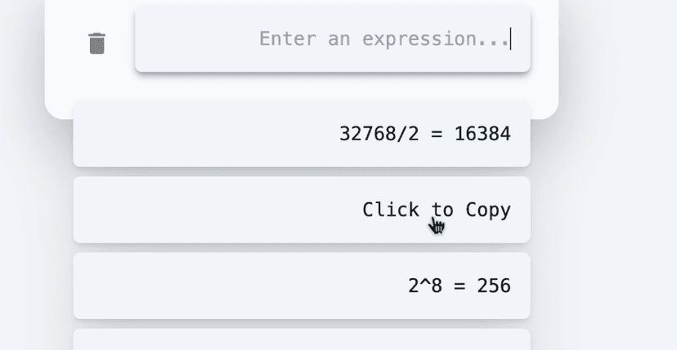Viewport: 677px width, 350px height.
Task: Copy the 2^8 = 256 result row
Action: click(302, 286)
